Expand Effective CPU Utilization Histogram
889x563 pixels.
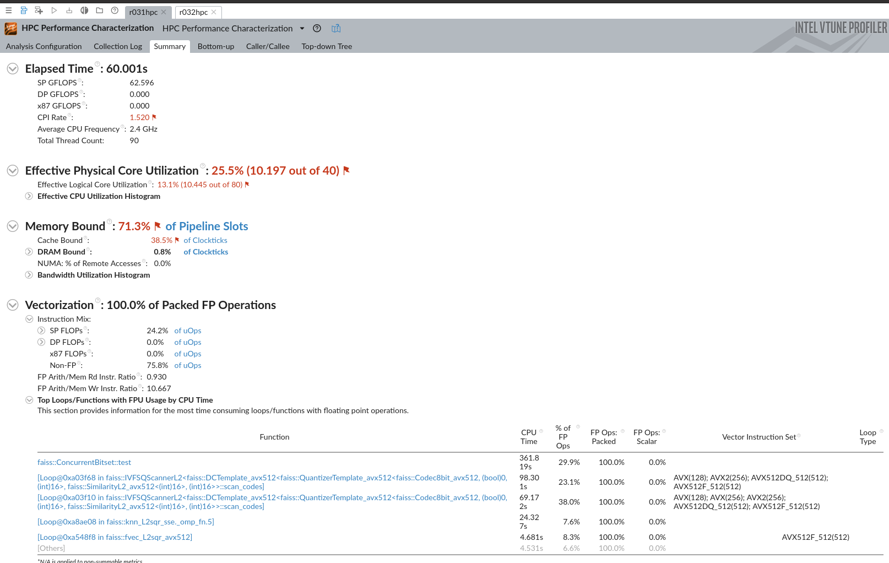(29, 196)
